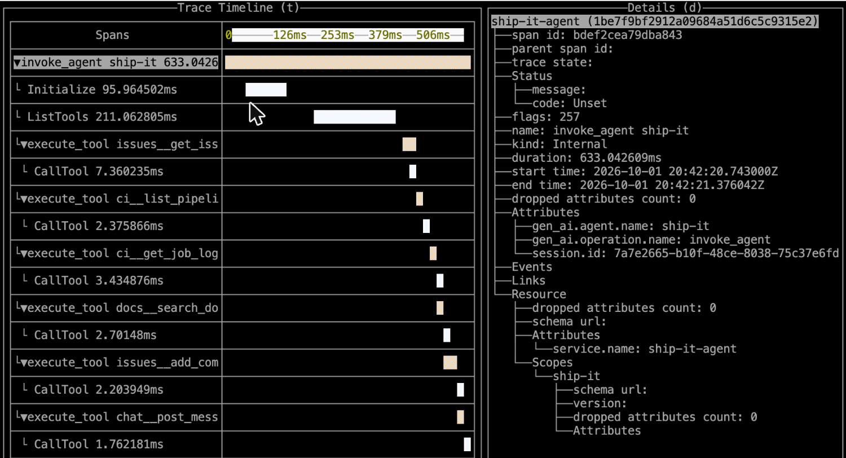
Task: Collapse the execute_tool ci__get_job_log span
Action: pos(24,254)
